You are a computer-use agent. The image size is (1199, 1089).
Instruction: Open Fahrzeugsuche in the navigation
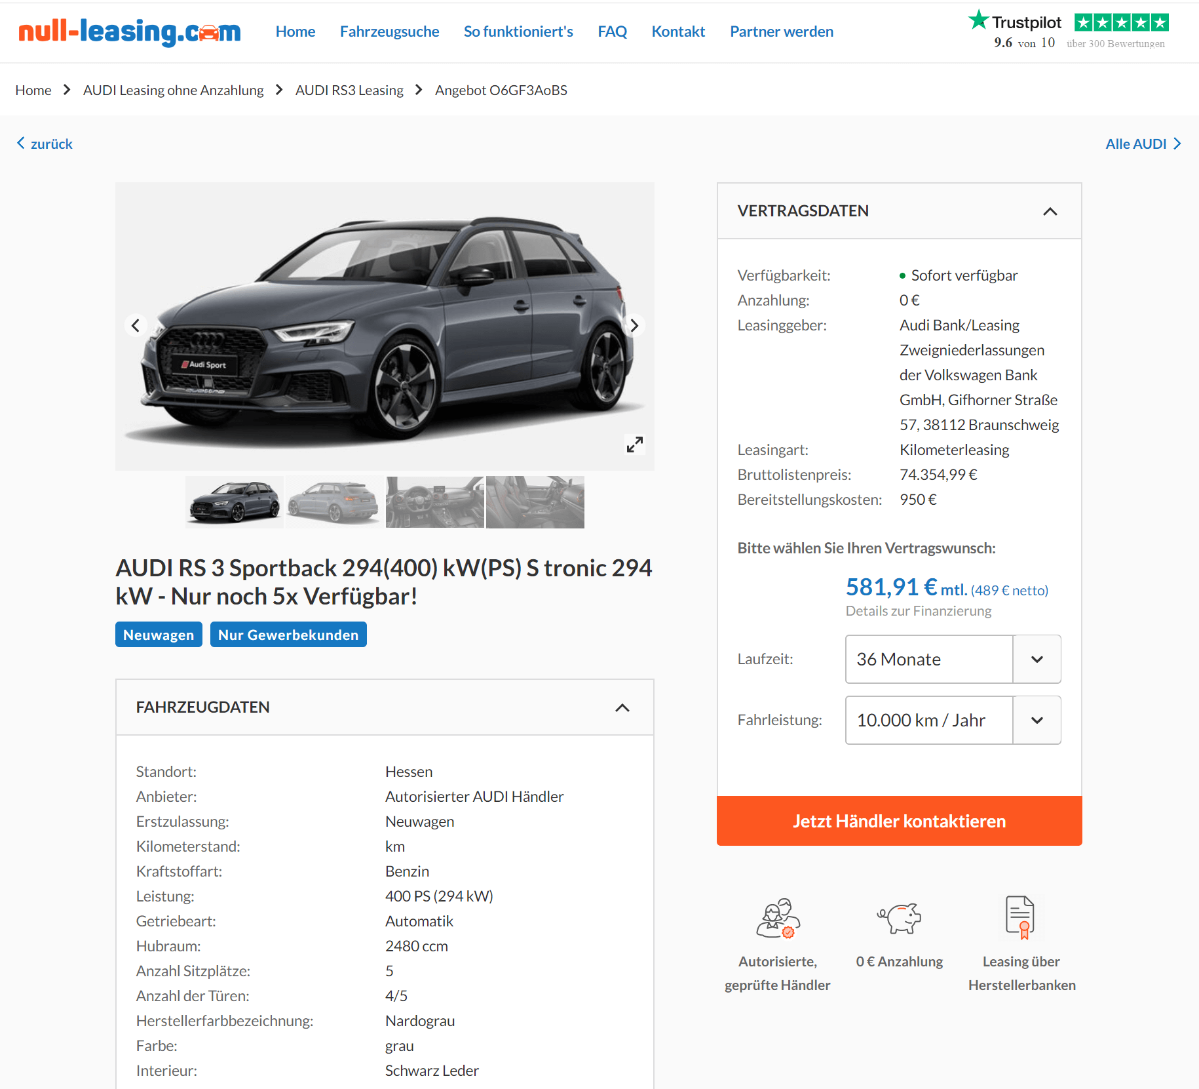point(389,31)
